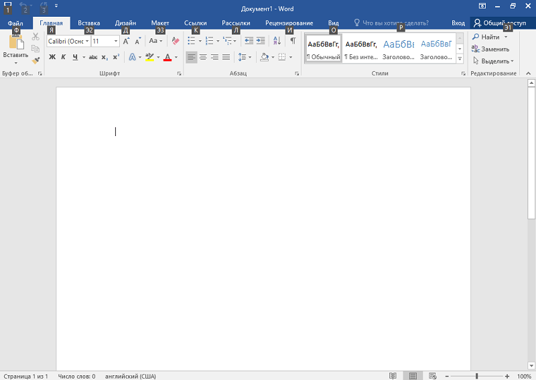Viewport: 536px width, 380px height.
Task: Toggle italic К formatting
Action: pos(63,57)
